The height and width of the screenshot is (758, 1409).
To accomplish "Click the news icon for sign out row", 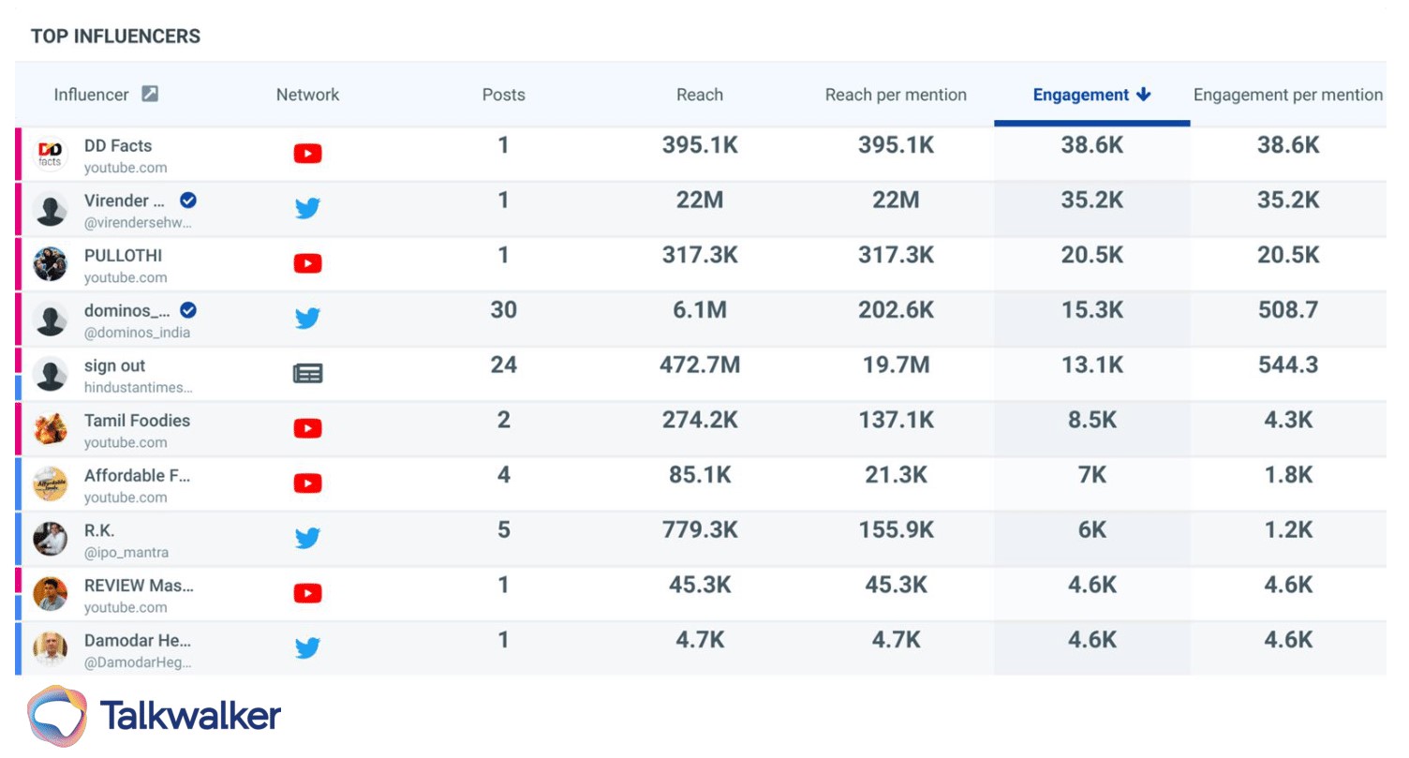I will click(307, 374).
